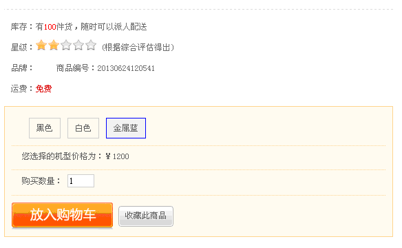Viewport: 402px width, 248px height.
Task: Select the 白色 color option
Action: [83, 128]
